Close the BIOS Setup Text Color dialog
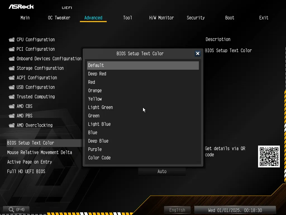The image size is (286, 215). pyautogui.click(x=197, y=53)
